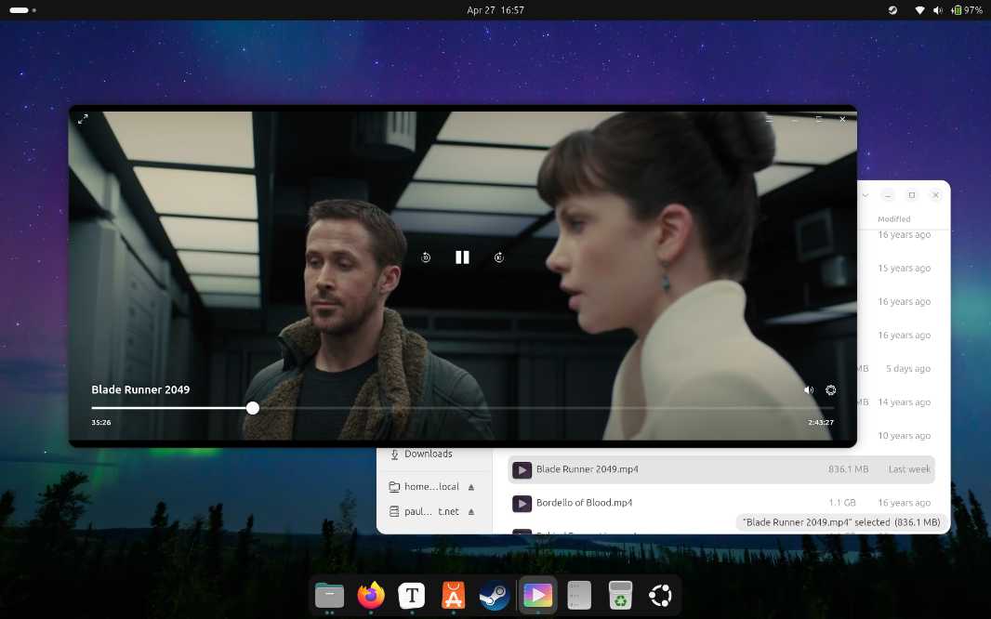Eject the home…local mount
The width and height of the screenshot is (991, 619).
pyautogui.click(x=471, y=487)
